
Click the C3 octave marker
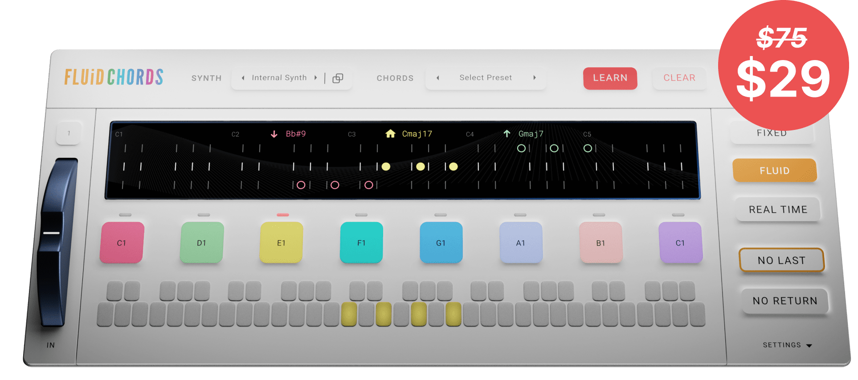pos(351,134)
